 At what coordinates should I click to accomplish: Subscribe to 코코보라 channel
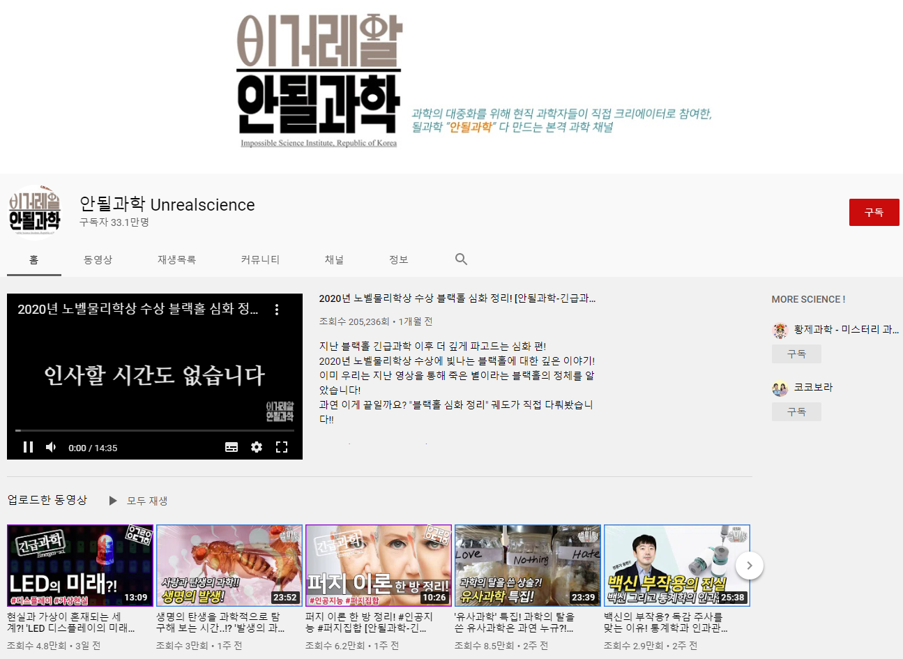pos(796,412)
